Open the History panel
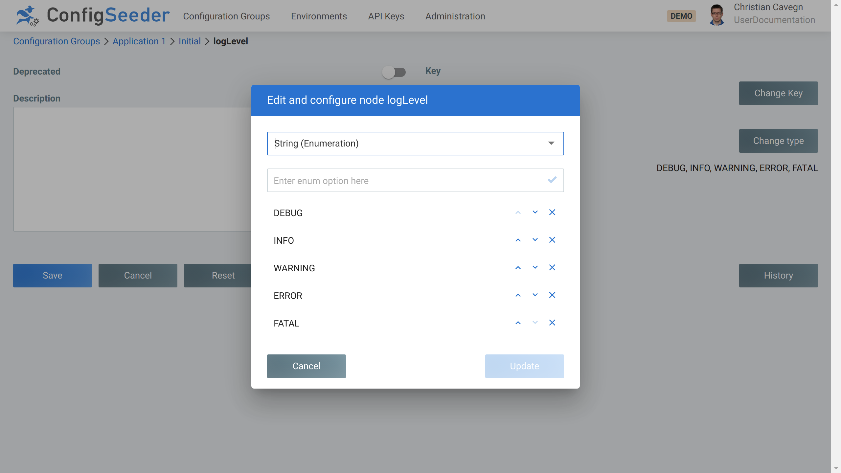This screenshot has width=841, height=473. pos(778,275)
